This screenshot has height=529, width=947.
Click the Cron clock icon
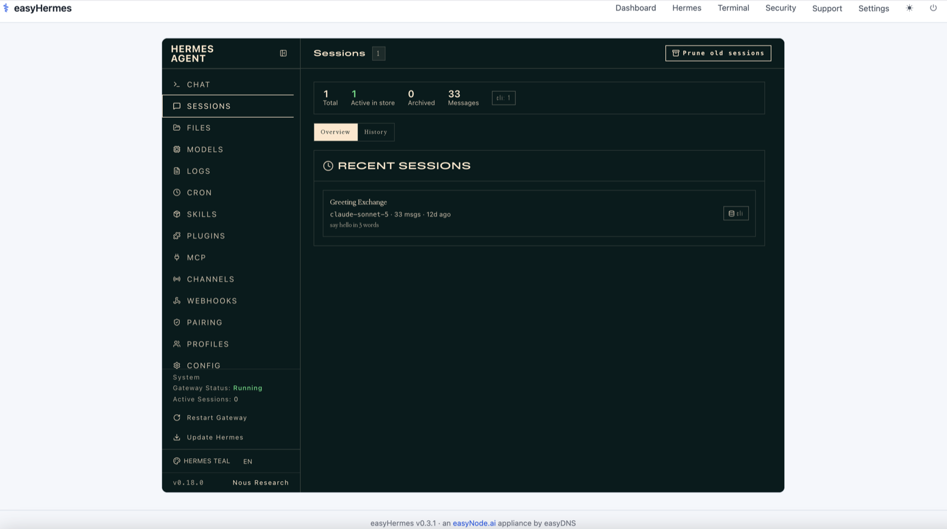pyautogui.click(x=176, y=193)
